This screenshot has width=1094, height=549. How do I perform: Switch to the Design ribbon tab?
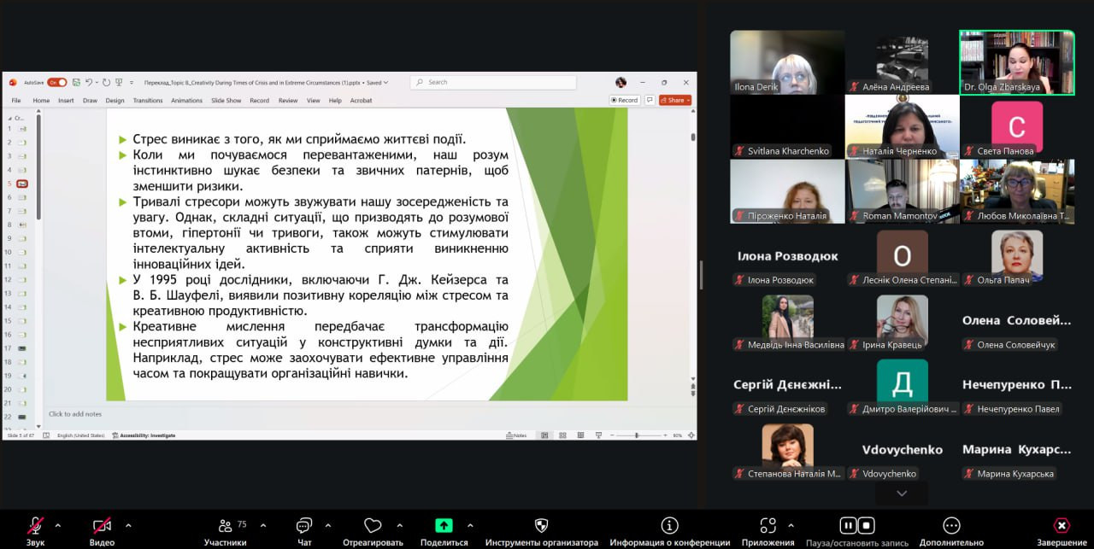click(x=115, y=101)
